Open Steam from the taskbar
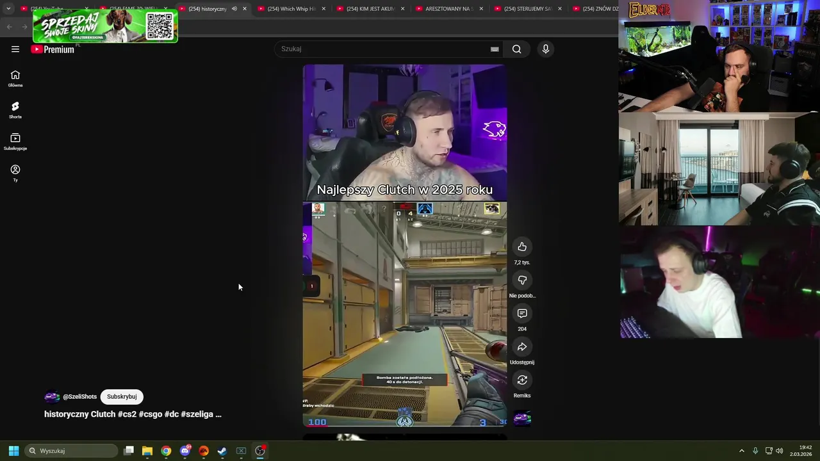The width and height of the screenshot is (820, 461). 222,451
